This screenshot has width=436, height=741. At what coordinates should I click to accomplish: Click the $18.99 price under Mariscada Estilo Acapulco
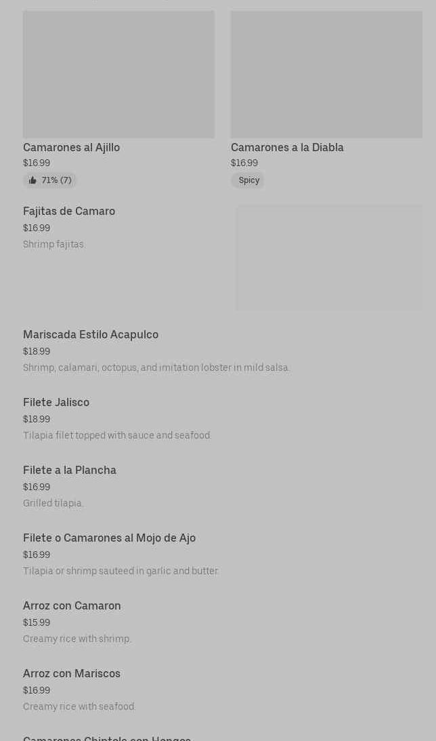tap(37, 351)
